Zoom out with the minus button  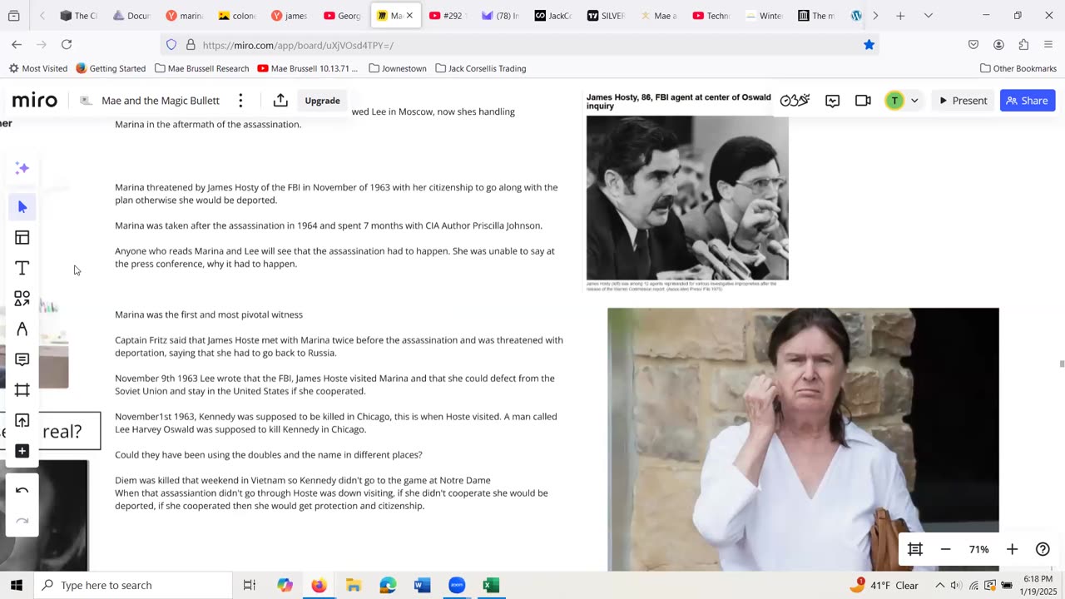[x=945, y=549]
